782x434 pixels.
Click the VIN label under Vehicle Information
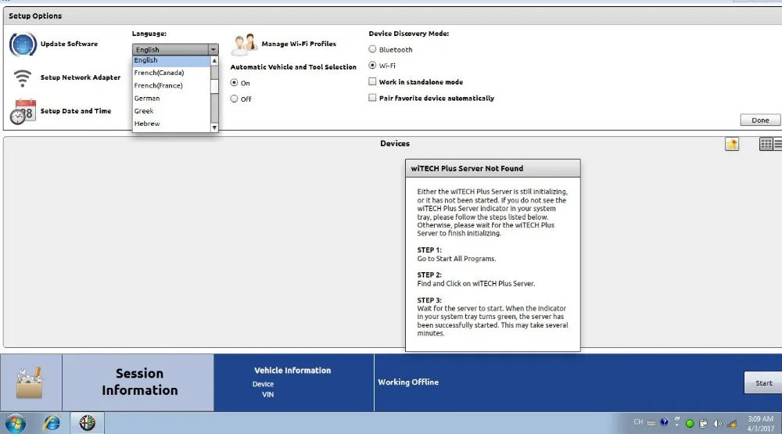[267, 395]
